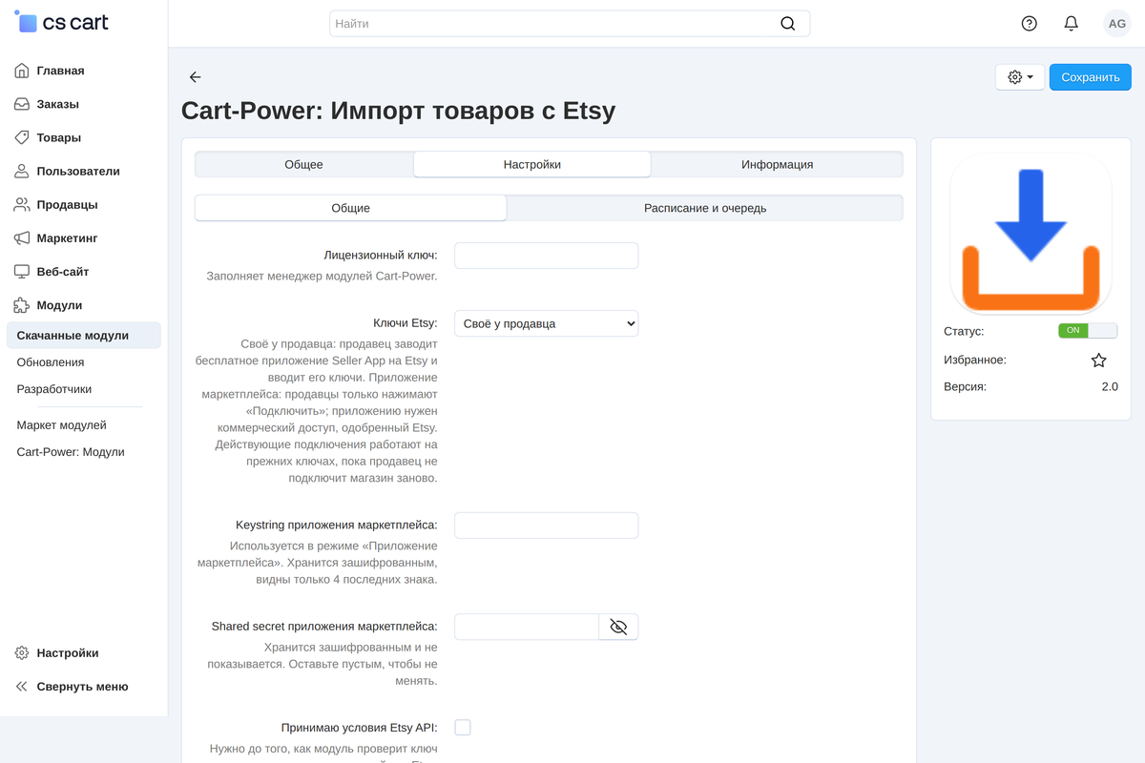Click Свернуть меню to collapse sidebar
Image resolution: width=1145 pixels, height=763 pixels.
84,687
